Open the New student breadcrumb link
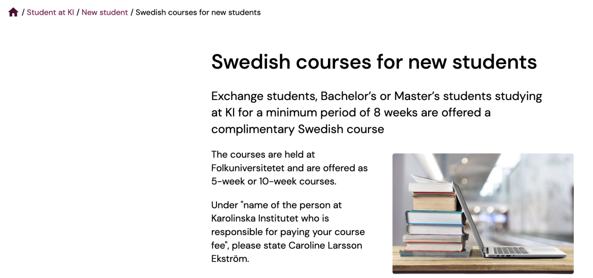This screenshot has width=593, height=278. point(105,12)
